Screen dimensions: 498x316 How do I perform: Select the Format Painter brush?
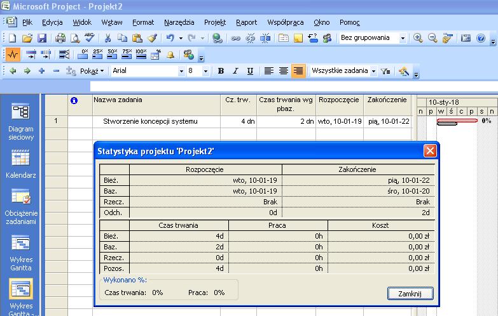coord(152,38)
